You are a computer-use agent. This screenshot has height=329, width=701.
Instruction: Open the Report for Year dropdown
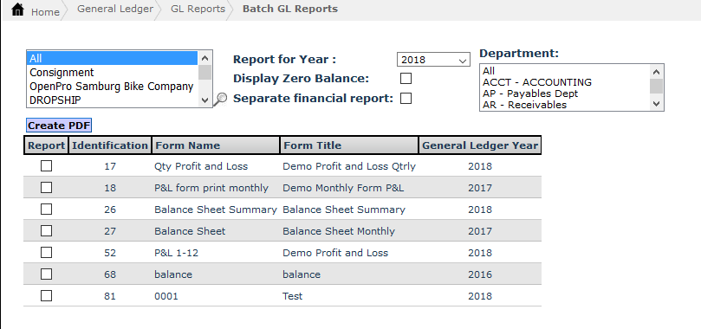point(433,60)
